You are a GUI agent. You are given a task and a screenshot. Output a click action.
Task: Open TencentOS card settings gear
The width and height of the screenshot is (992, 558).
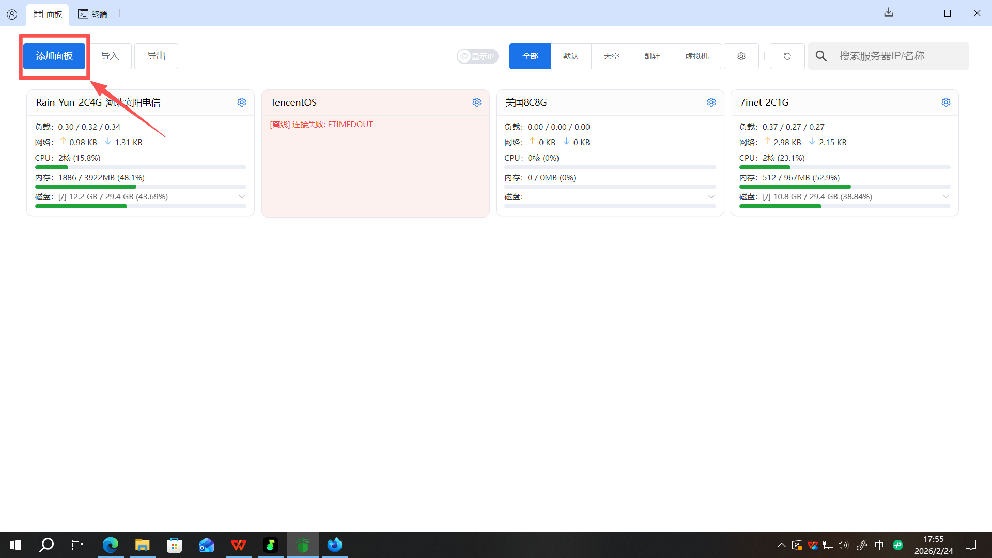coord(476,102)
